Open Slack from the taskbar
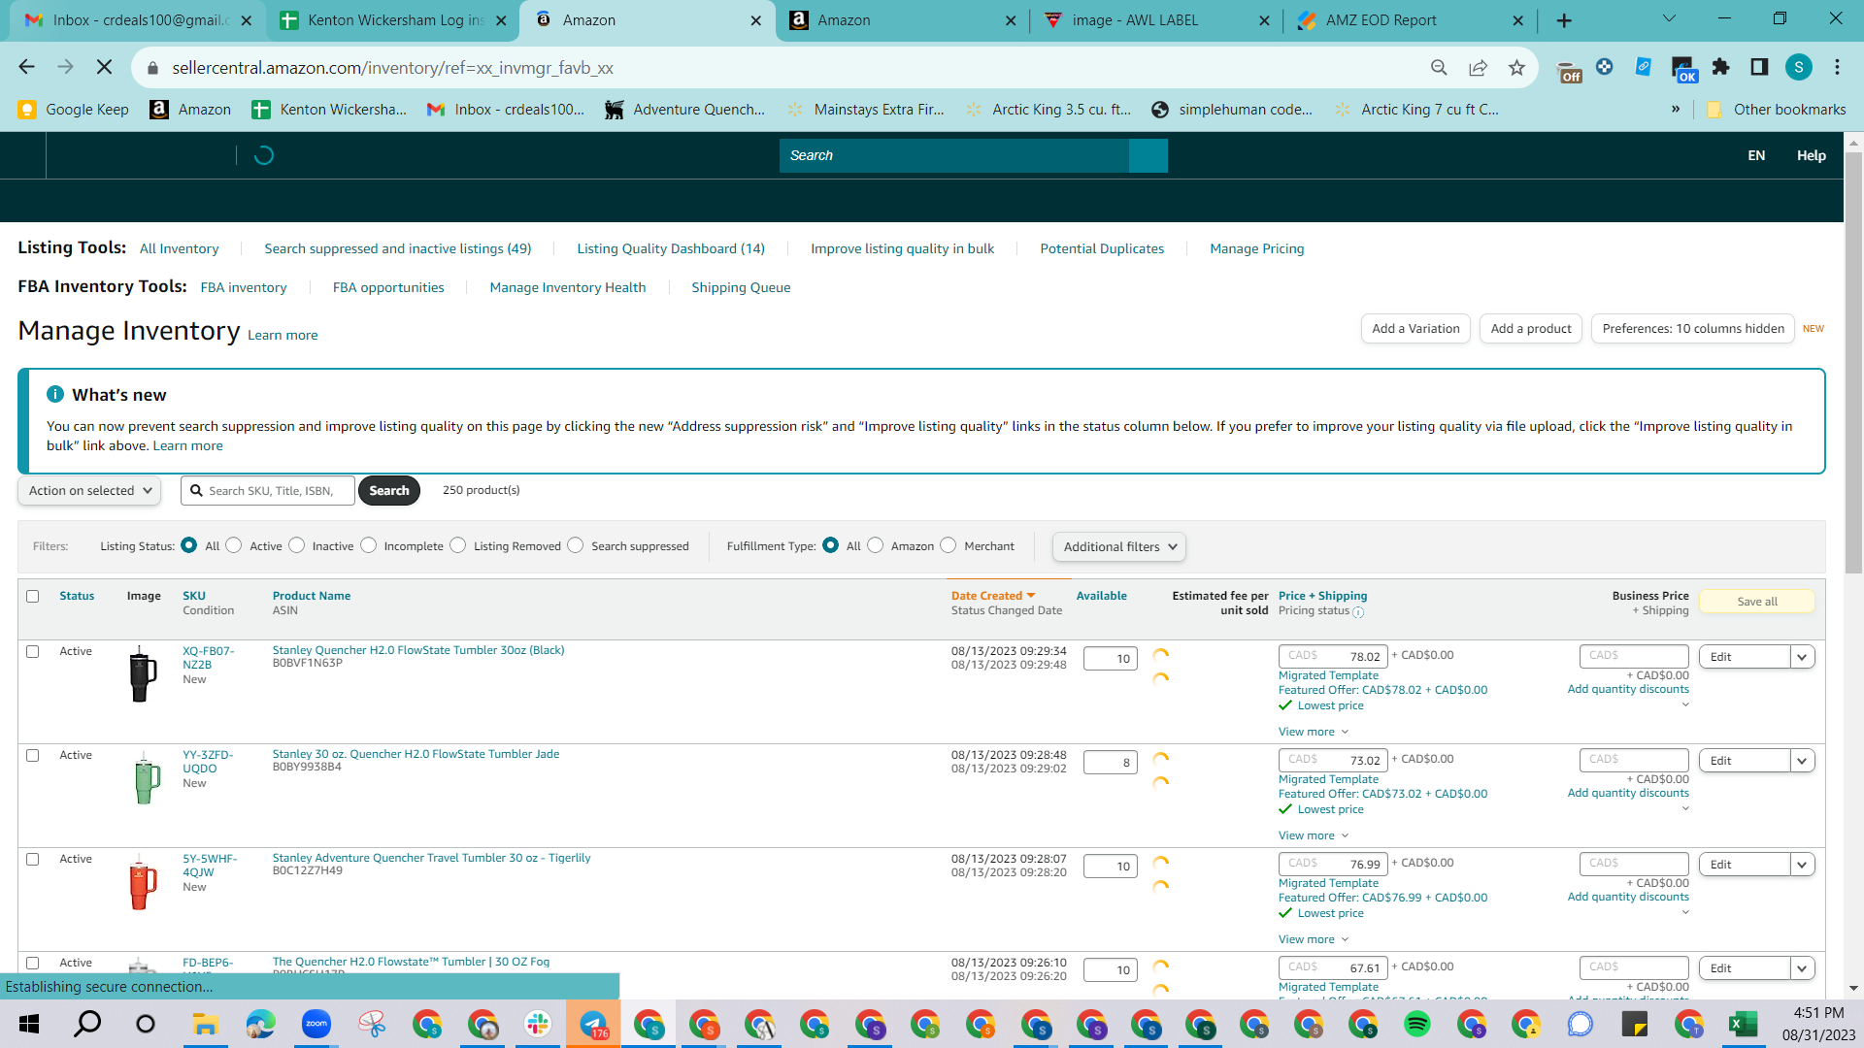The image size is (1864, 1048). click(538, 1024)
